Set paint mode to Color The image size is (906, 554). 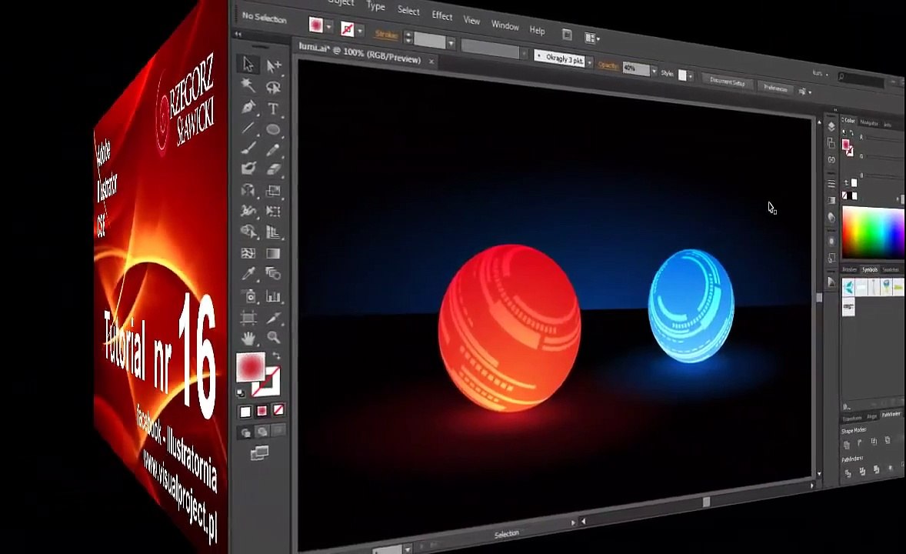coord(245,412)
